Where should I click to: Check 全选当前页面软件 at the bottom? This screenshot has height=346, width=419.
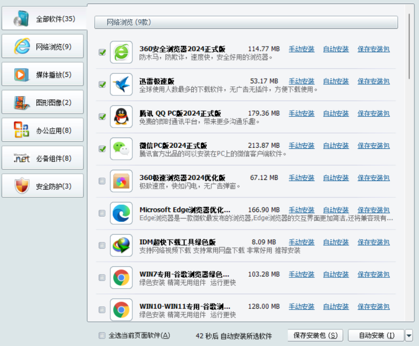tap(102, 336)
